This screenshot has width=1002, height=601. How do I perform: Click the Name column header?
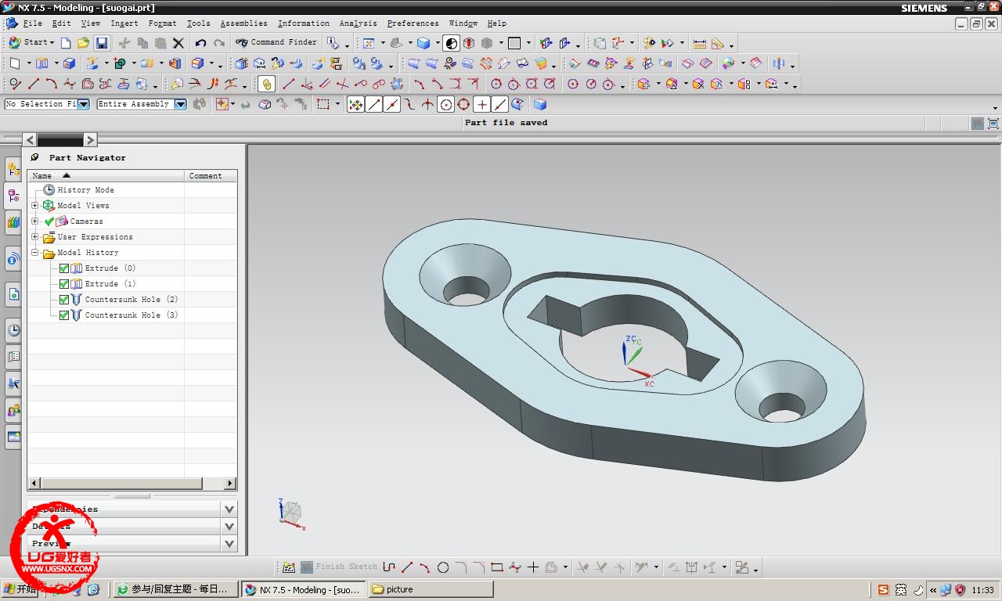[106, 176]
